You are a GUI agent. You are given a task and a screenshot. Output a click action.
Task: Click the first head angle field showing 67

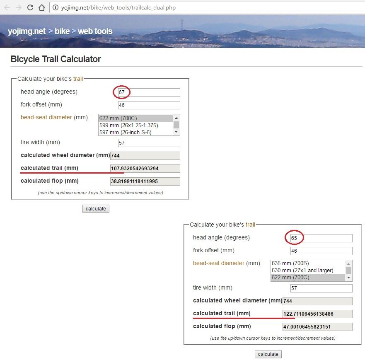coord(149,92)
